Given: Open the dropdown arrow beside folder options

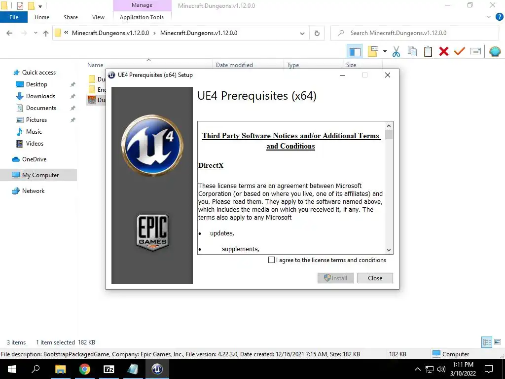Looking at the screenshot, I should point(385,51).
